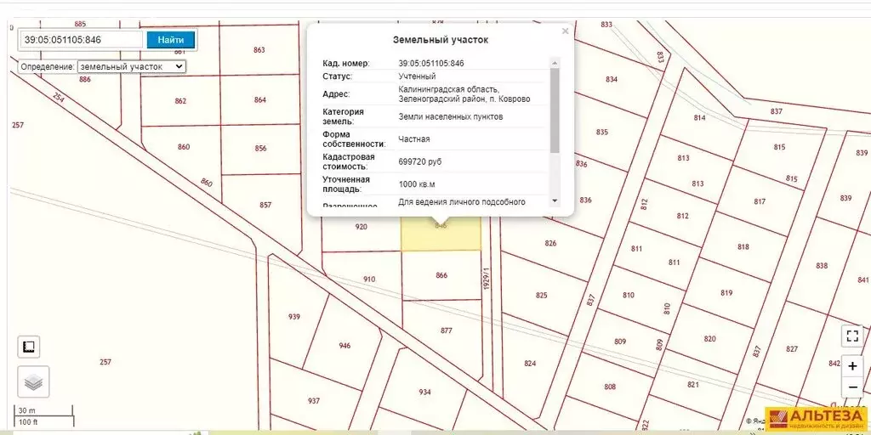This screenshot has width=871, height=435.
Task: Open the Определение object type dropdown
Action: tap(132, 66)
